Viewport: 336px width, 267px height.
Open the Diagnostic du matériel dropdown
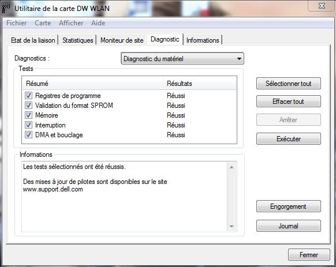click(182, 59)
